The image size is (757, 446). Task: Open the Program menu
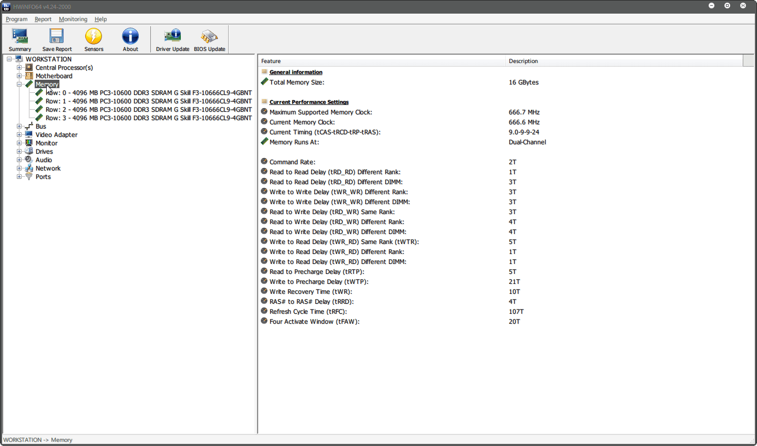point(17,19)
